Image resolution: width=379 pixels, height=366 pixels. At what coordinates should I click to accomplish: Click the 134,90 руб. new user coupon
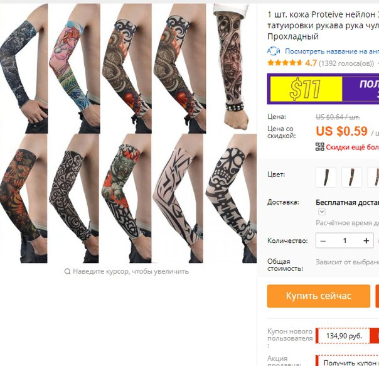[343, 336]
